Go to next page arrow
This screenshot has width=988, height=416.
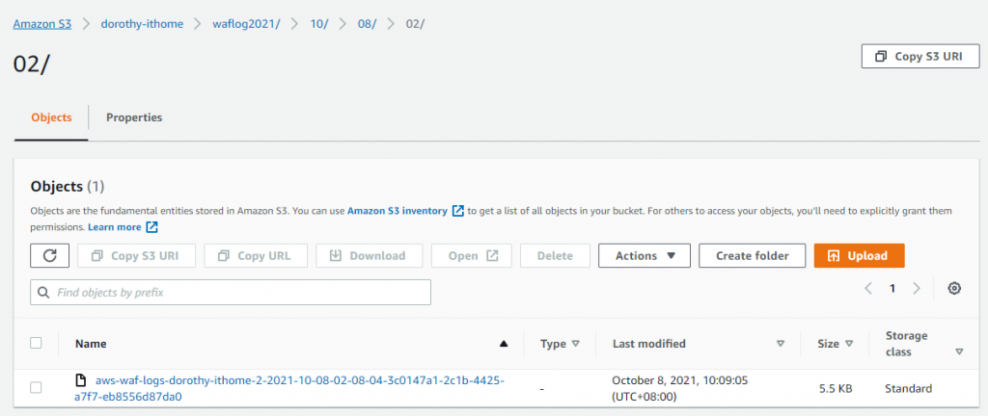[917, 289]
